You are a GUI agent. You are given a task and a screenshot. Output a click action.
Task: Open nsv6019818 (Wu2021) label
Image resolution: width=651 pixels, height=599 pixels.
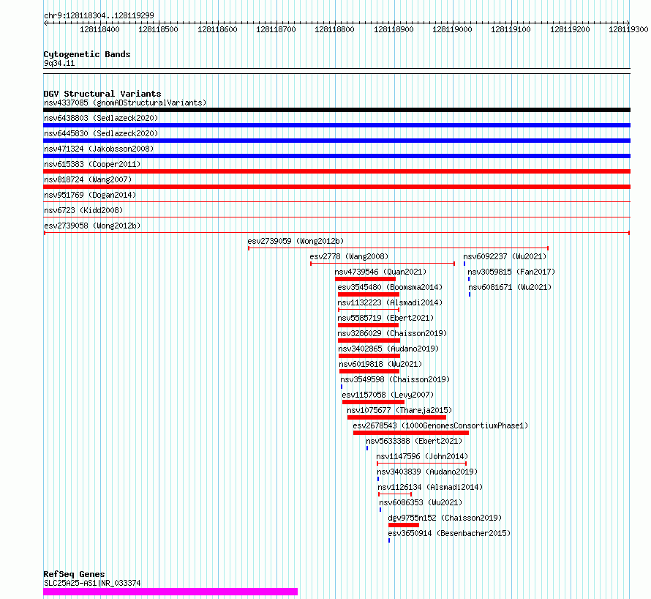point(380,364)
